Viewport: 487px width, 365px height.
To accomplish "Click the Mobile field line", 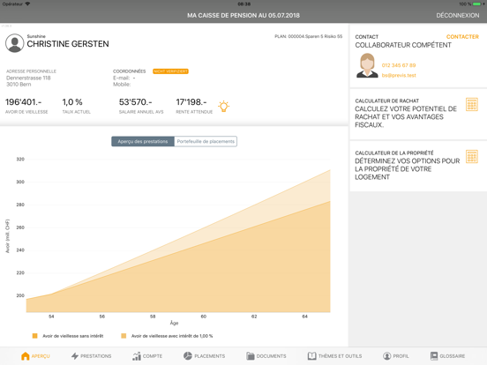I will (122, 85).
